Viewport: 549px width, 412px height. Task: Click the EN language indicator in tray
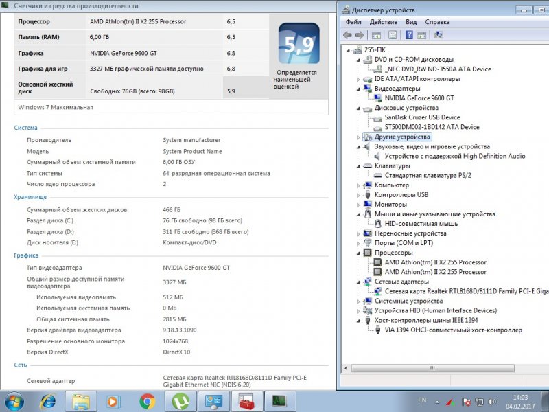point(422,400)
